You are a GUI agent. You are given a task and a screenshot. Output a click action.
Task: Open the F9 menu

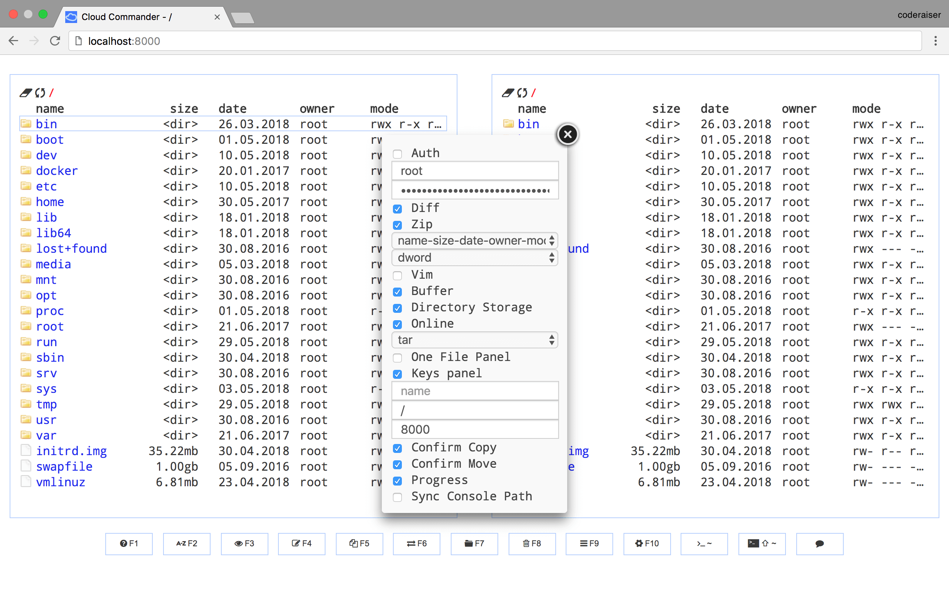[589, 544]
